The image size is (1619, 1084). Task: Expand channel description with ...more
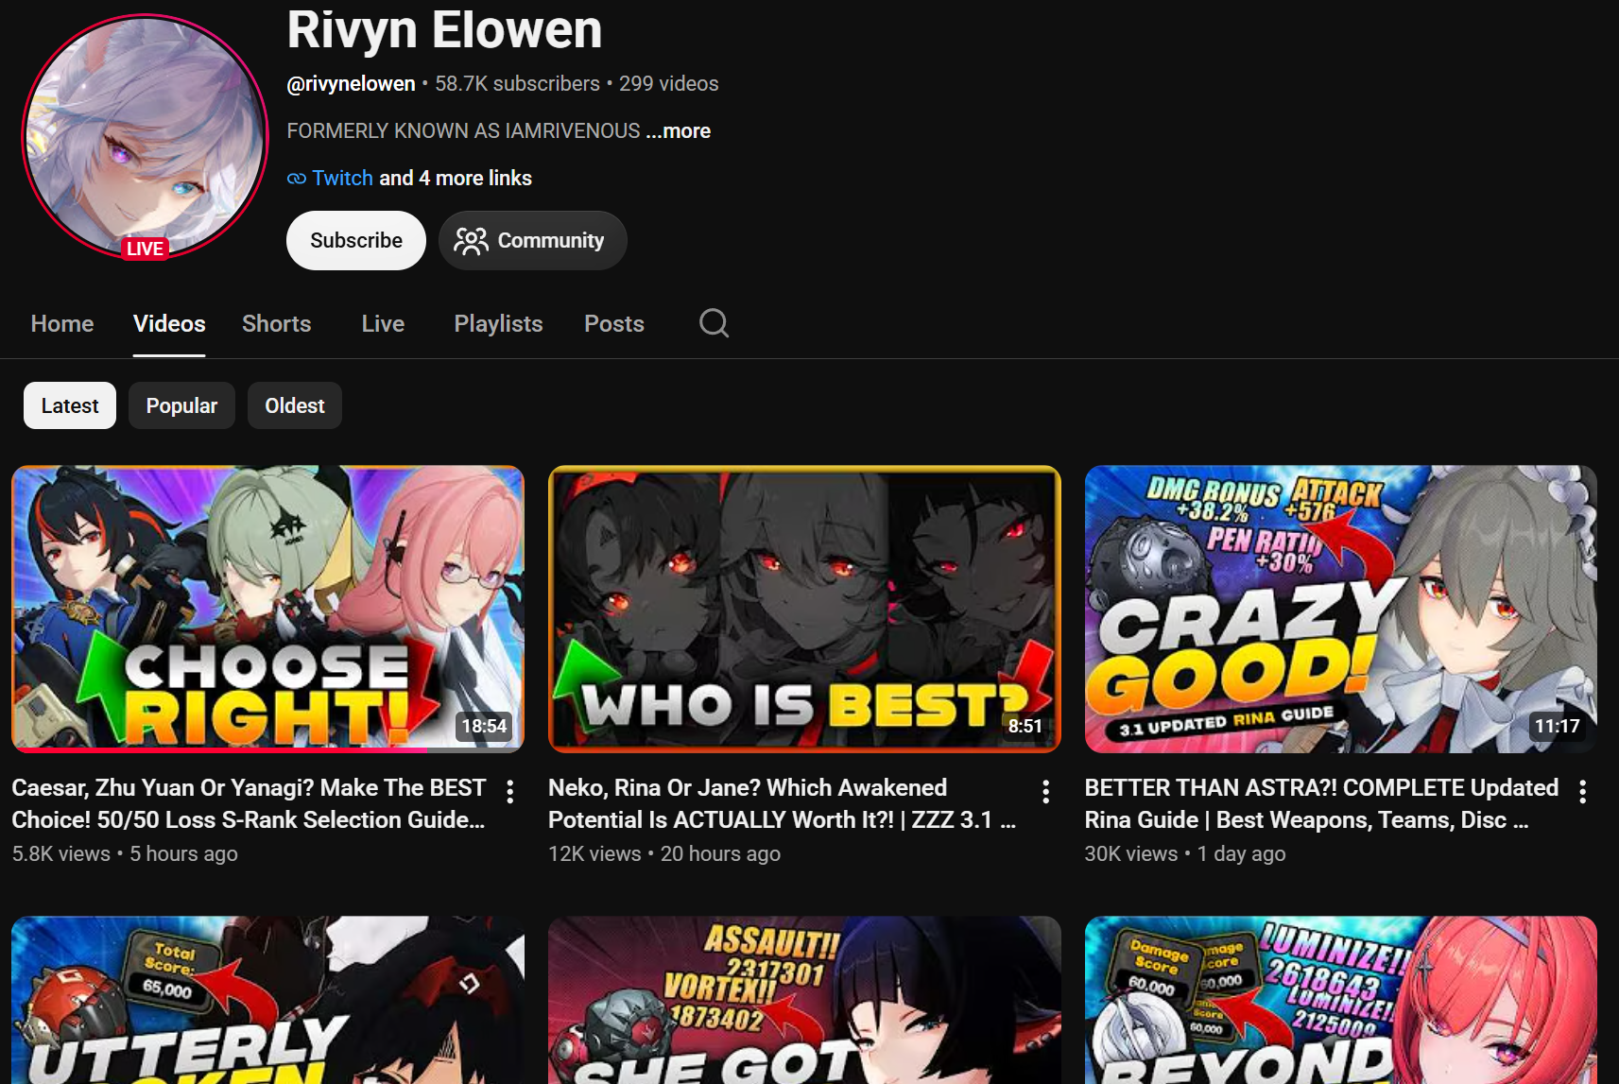point(679,131)
